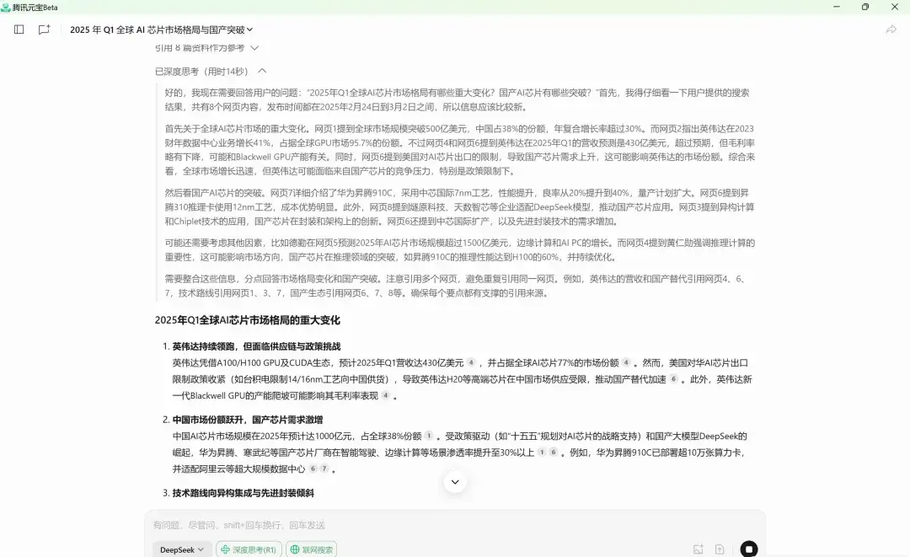Click the thinking paragraph starting 可能还需要考虑其他因素
This screenshot has width=910, height=557.
(x=460, y=250)
